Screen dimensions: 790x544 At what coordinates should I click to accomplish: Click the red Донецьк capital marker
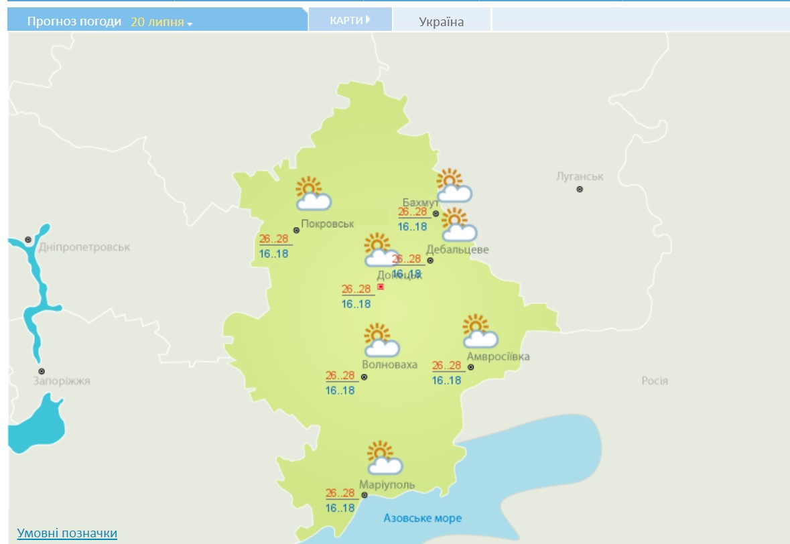click(381, 287)
